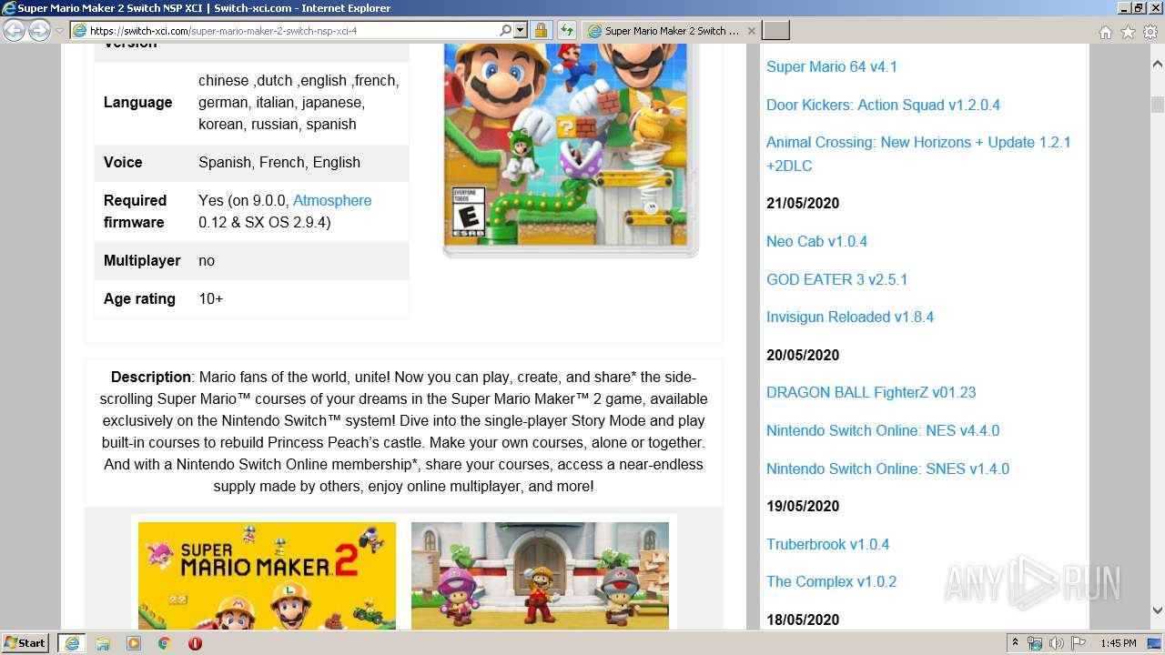Click the network tray icon

coord(1035,643)
